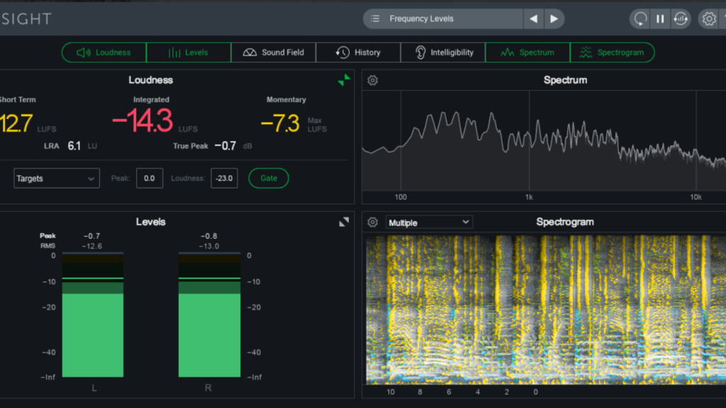
Task: Click the reset meters circular arrow icon
Action: click(641, 19)
